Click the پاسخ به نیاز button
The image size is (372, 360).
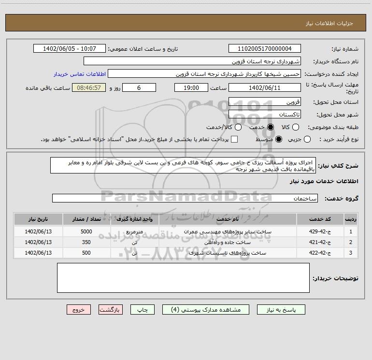click(x=281, y=310)
